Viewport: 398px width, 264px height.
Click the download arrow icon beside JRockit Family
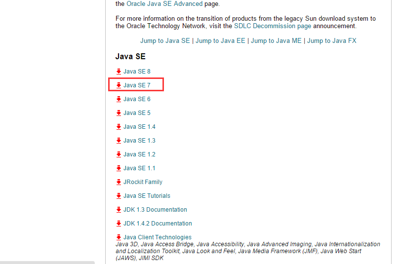(x=119, y=182)
